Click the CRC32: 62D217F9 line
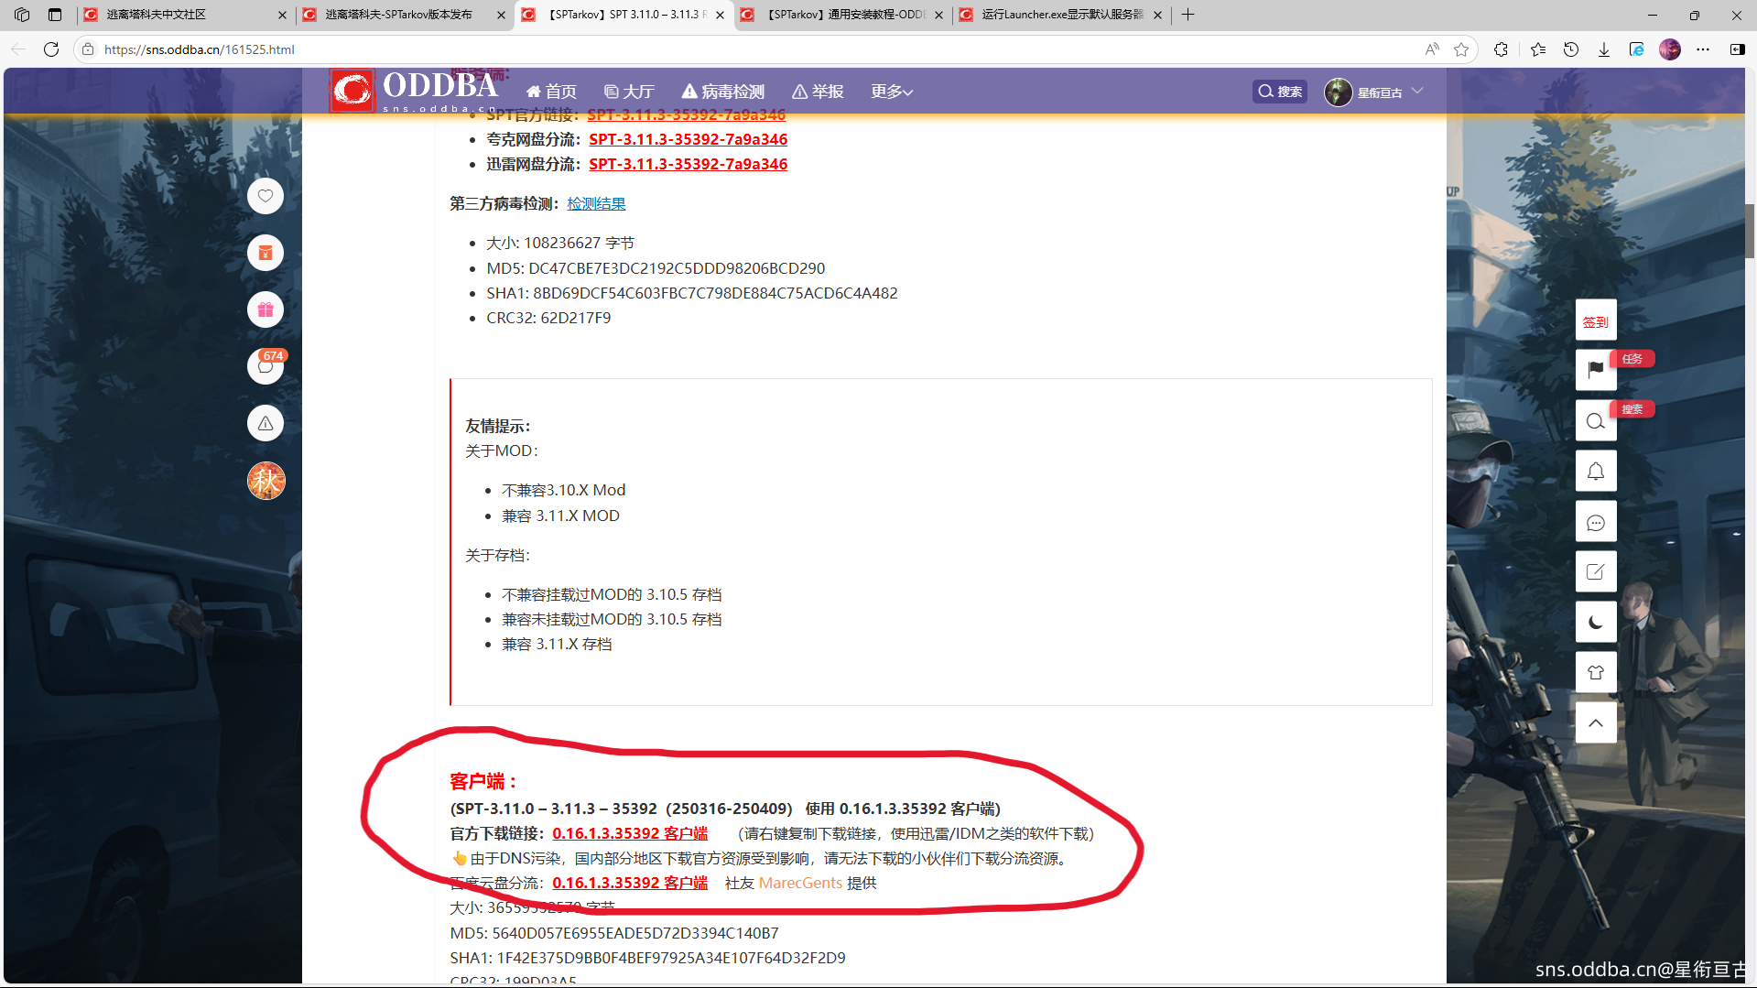 [x=548, y=318]
